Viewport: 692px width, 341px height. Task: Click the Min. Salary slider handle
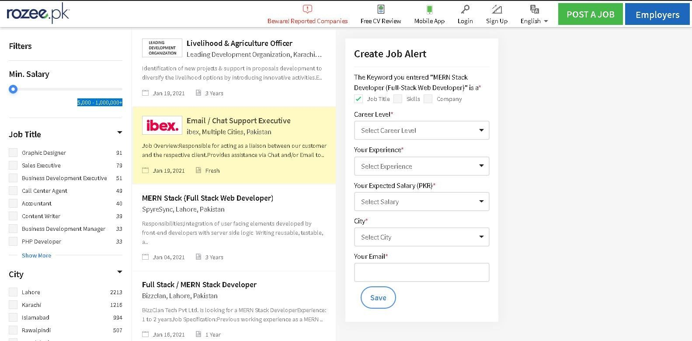(x=13, y=89)
